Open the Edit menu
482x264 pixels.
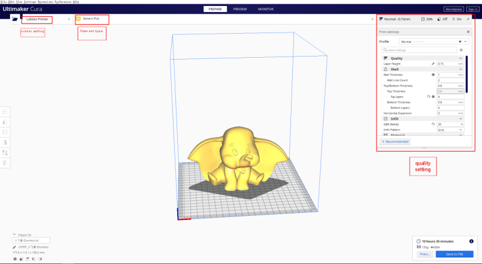click(11, 2)
